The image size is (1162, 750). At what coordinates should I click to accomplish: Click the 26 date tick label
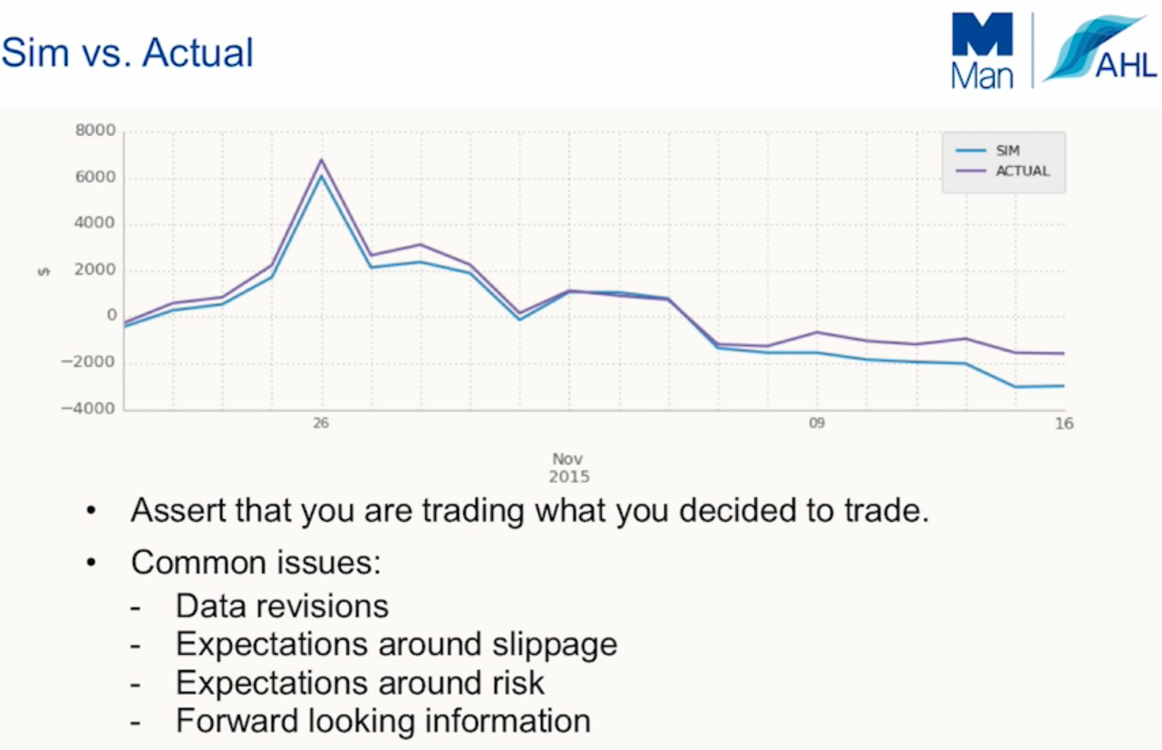(x=321, y=423)
